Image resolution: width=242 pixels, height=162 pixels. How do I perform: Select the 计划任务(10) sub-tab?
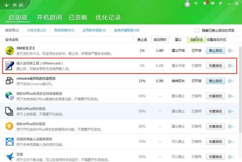[36, 30]
